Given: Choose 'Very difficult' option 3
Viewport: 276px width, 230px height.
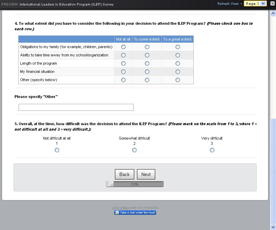Looking at the screenshot, I should coord(212,150).
